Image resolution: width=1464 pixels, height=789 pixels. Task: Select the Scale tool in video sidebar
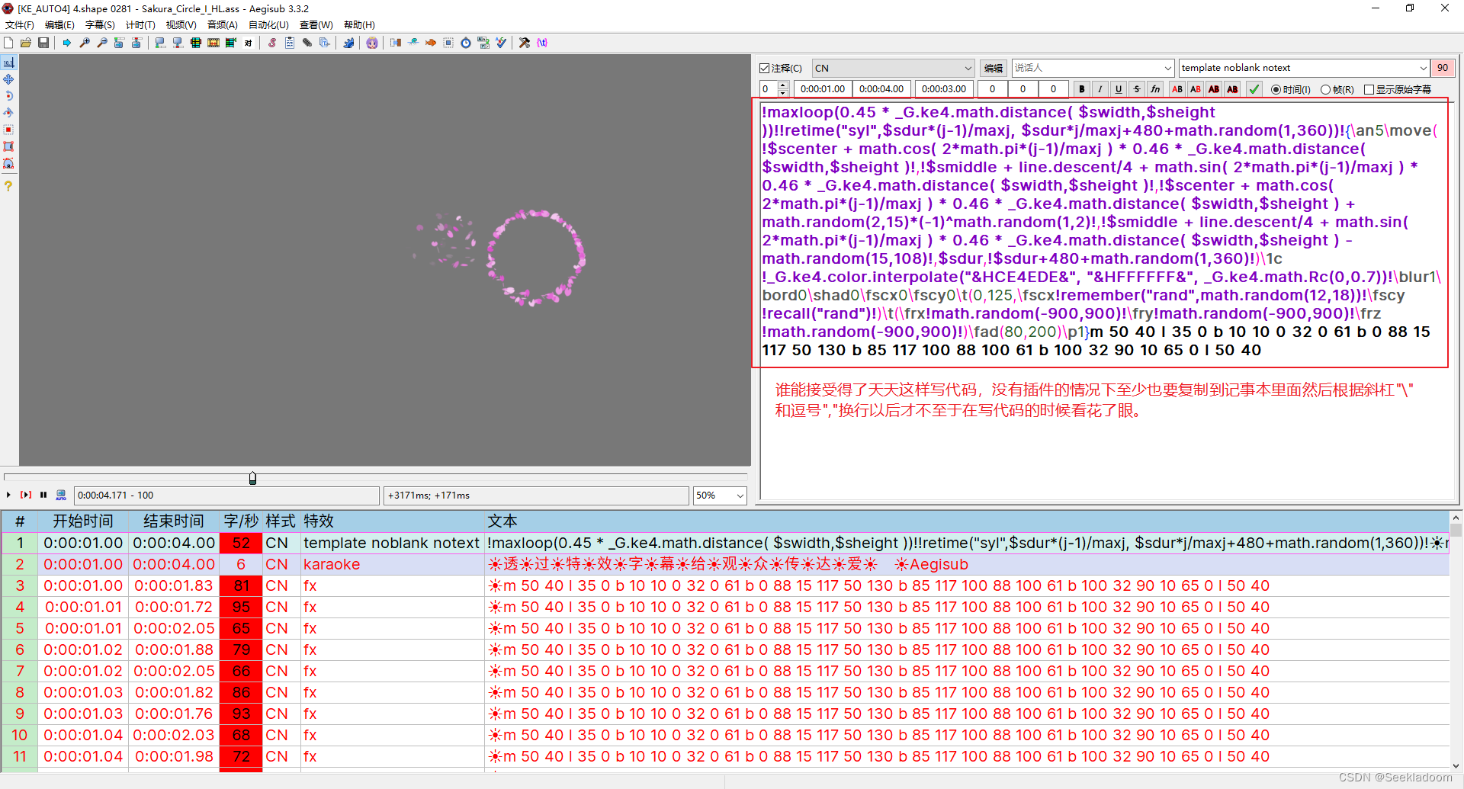pos(8,130)
